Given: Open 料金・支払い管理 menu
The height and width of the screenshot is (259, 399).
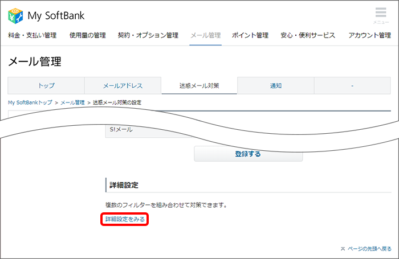Looking at the screenshot, I should coord(32,35).
